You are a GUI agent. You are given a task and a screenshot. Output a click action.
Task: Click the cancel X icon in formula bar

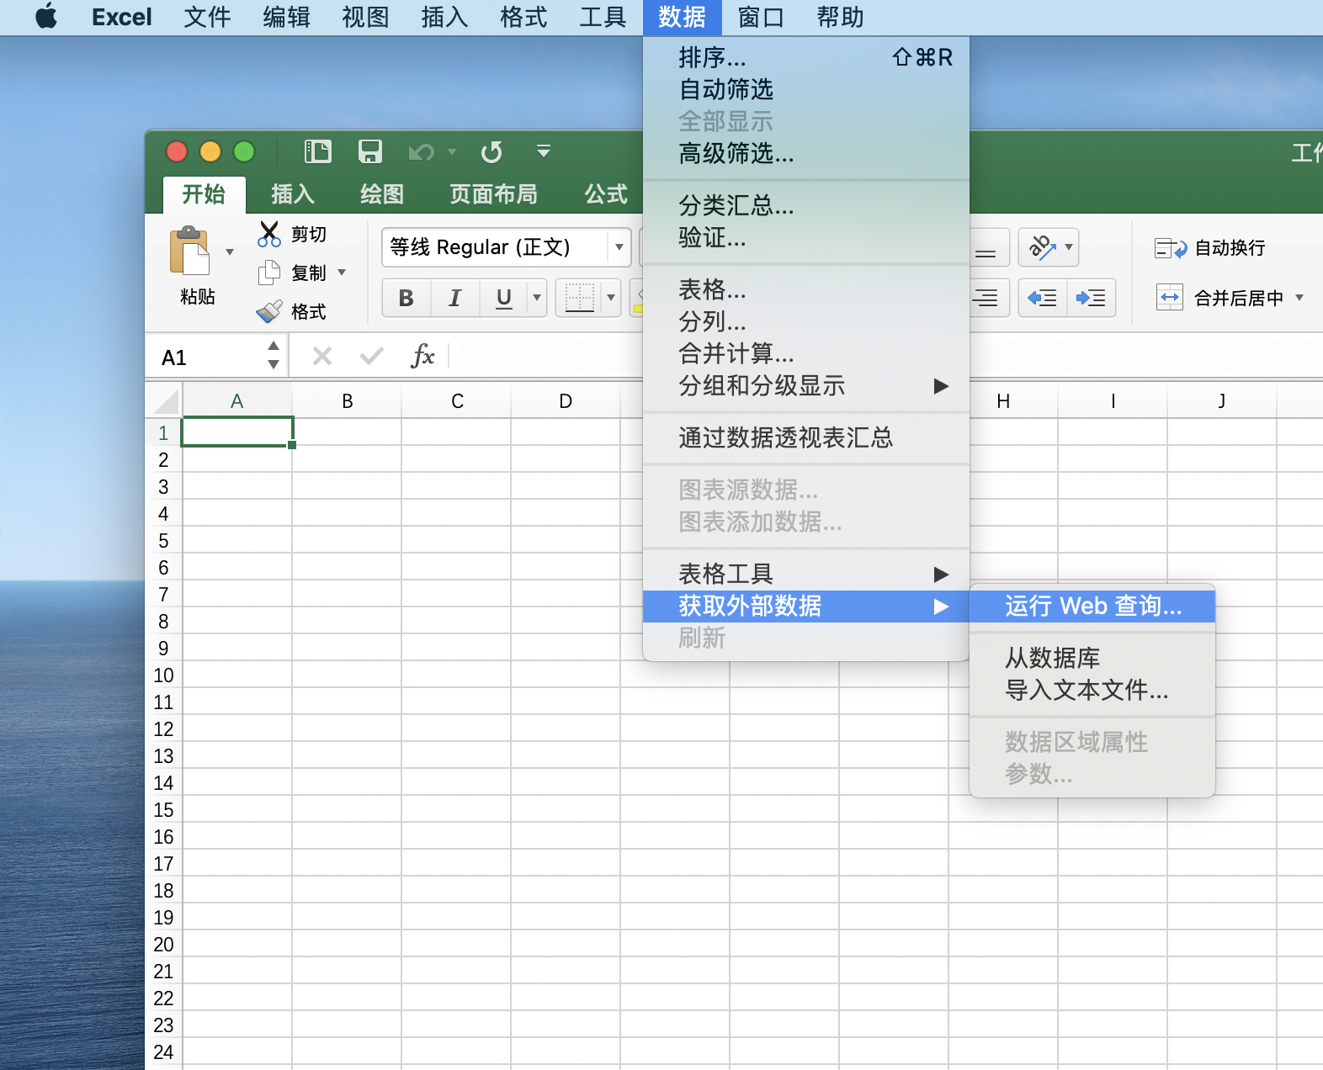point(322,357)
